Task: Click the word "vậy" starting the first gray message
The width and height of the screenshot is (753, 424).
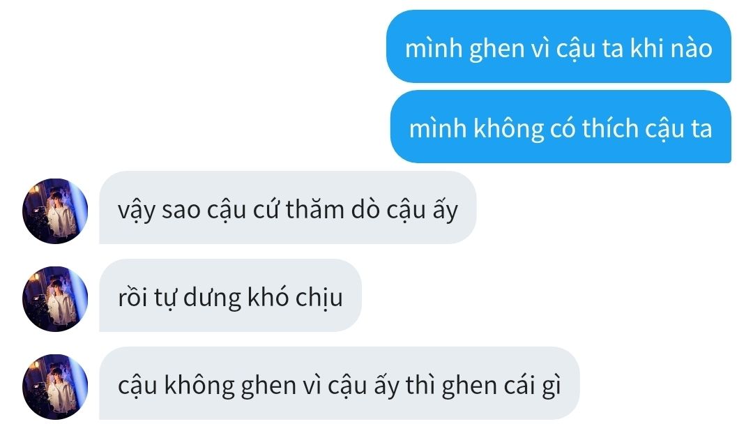Action: coord(137,211)
